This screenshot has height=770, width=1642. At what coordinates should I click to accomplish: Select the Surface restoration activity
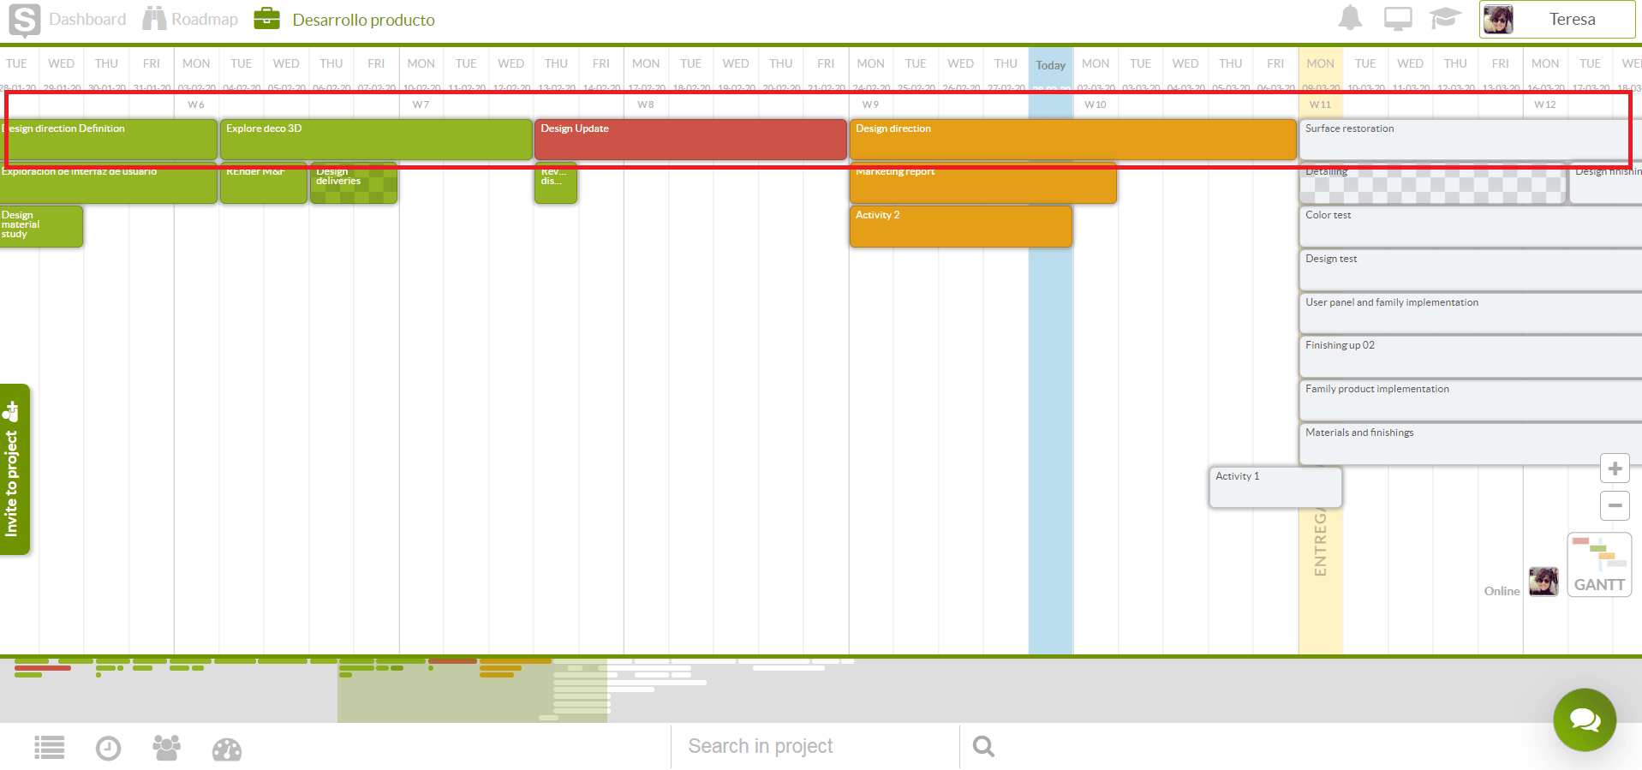pyautogui.click(x=1470, y=139)
